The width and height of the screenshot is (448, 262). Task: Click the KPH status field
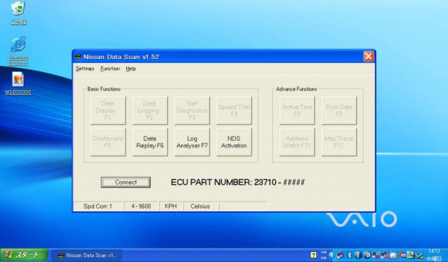tap(170, 206)
